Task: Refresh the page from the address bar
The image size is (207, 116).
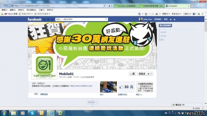Action: click(x=112, y=6)
